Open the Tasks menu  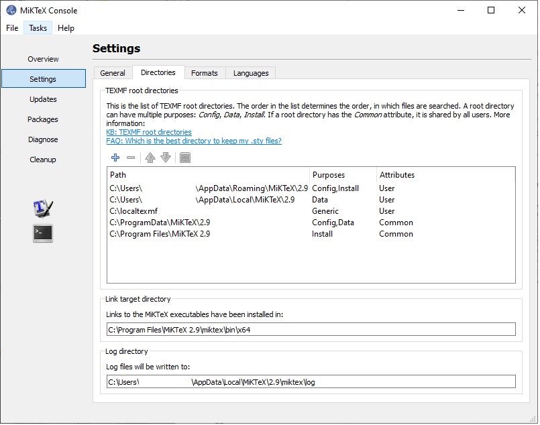pyautogui.click(x=38, y=28)
